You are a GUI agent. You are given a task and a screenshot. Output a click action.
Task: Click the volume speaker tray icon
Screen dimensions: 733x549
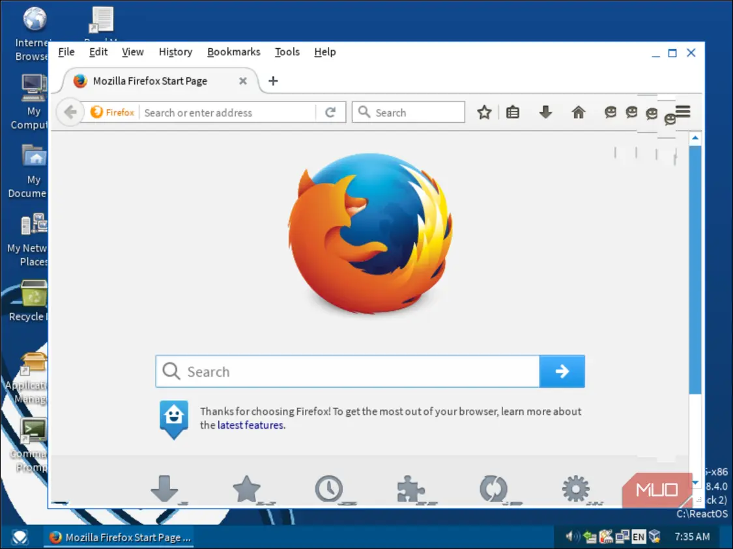click(x=572, y=537)
